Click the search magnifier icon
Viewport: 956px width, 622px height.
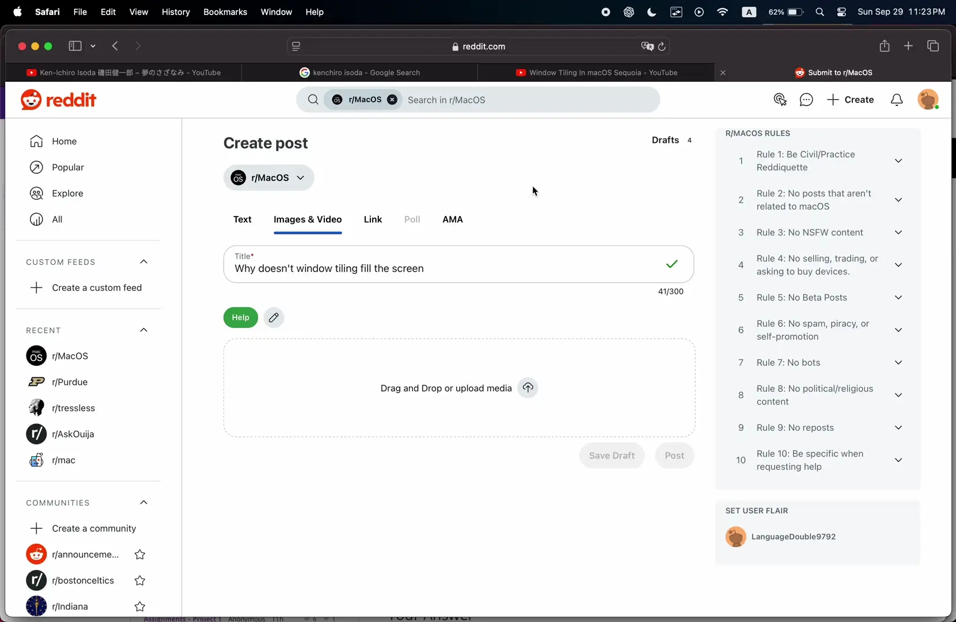[x=313, y=100]
